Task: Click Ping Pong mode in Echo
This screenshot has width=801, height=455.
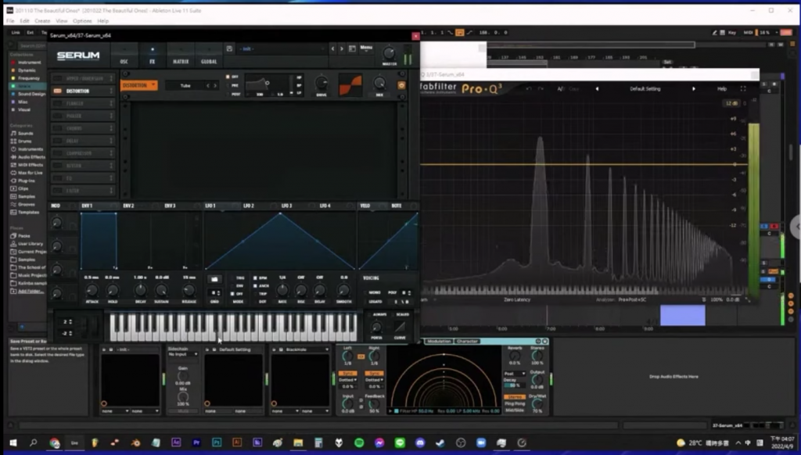Action: [x=515, y=403]
